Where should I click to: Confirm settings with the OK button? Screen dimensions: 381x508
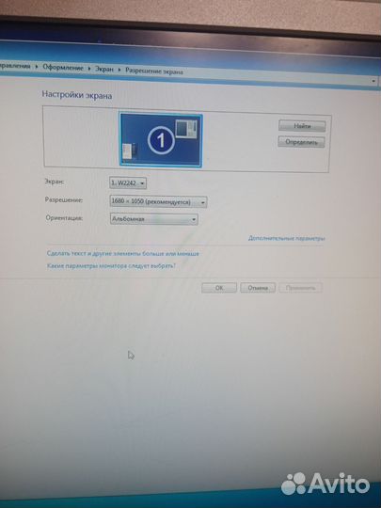point(219,288)
